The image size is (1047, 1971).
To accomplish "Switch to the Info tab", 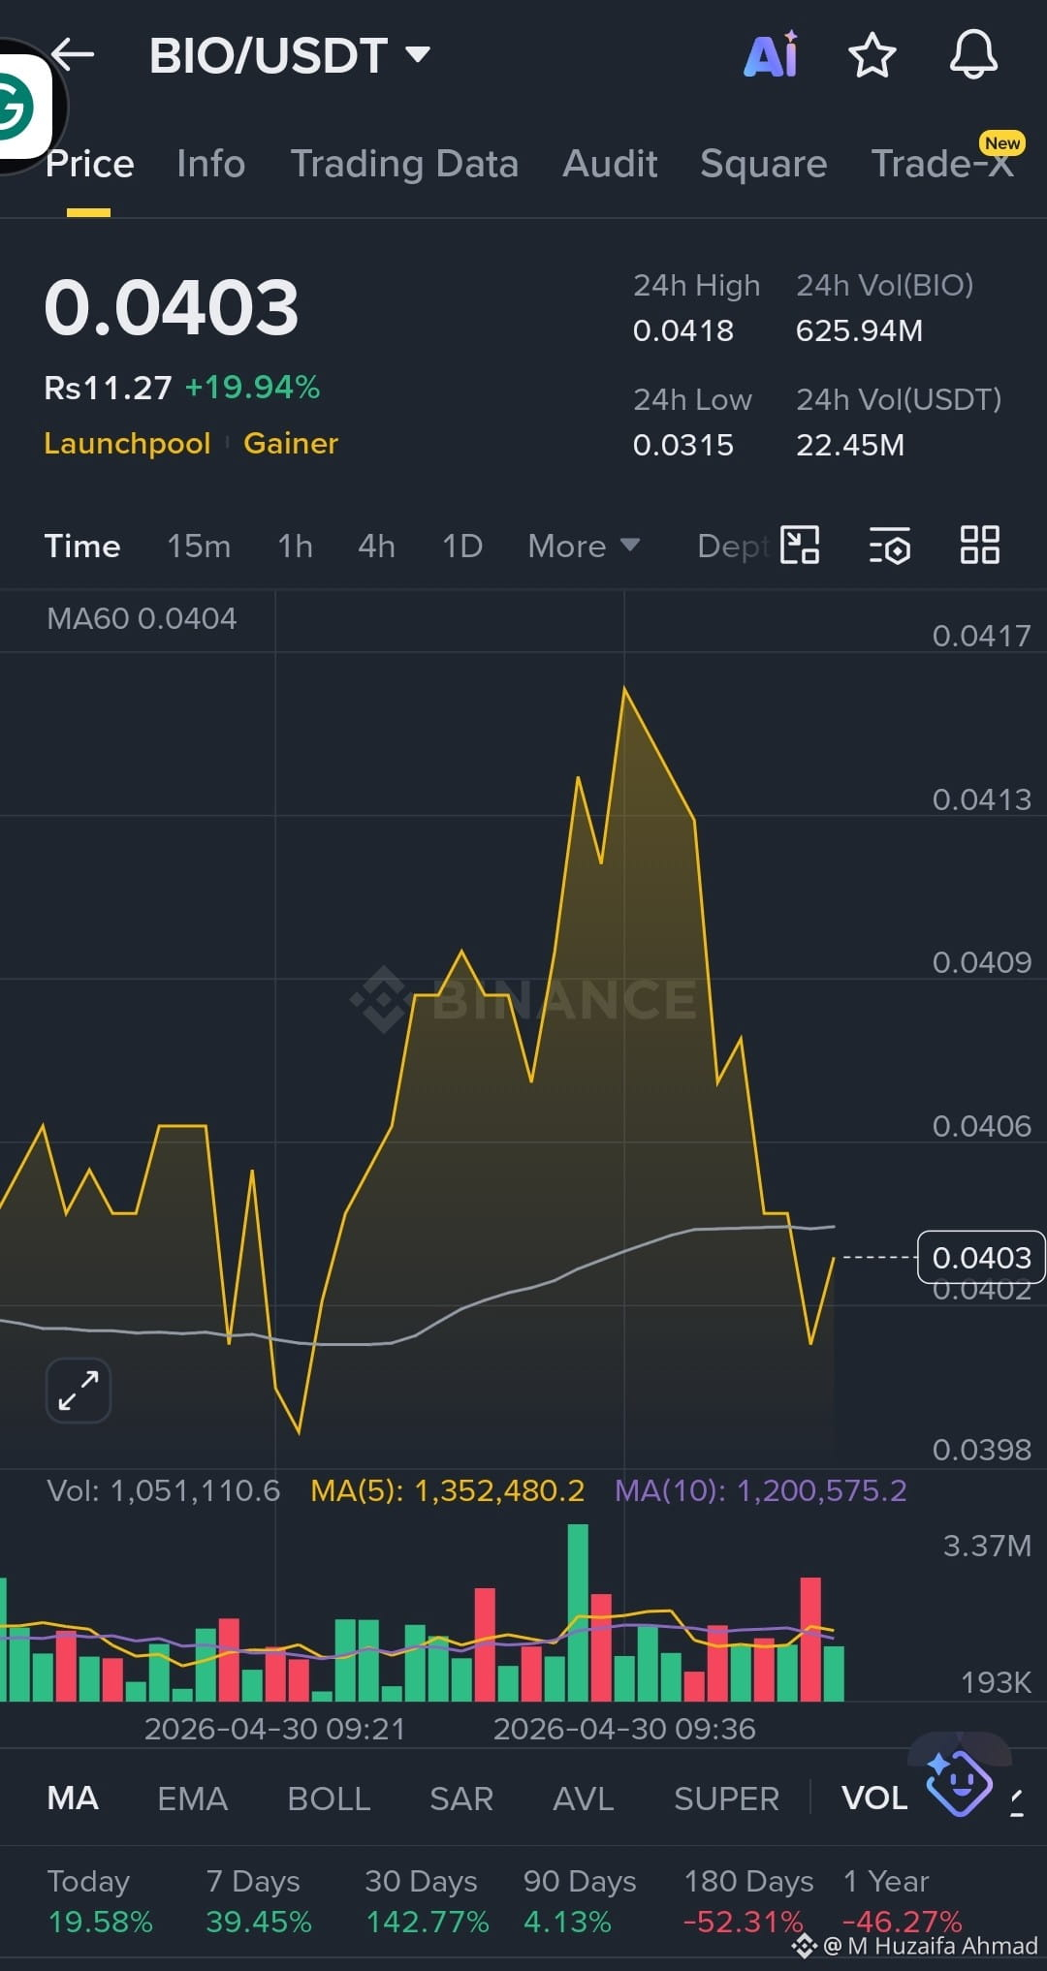I will click(210, 164).
